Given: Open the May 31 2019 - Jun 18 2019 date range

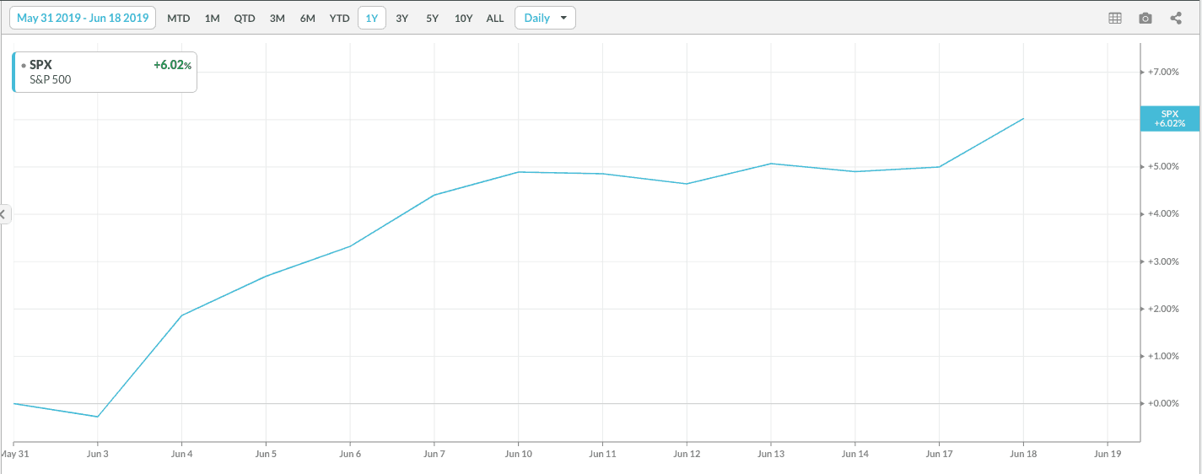Looking at the screenshot, I should pos(83,18).
